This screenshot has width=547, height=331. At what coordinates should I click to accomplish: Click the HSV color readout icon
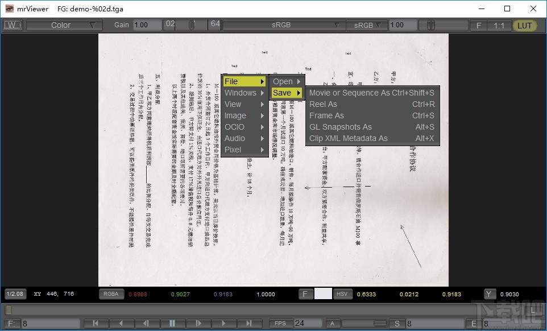pyautogui.click(x=342, y=294)
